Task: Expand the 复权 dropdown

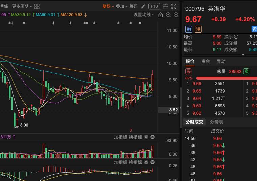Action: (x=108, y=6)
